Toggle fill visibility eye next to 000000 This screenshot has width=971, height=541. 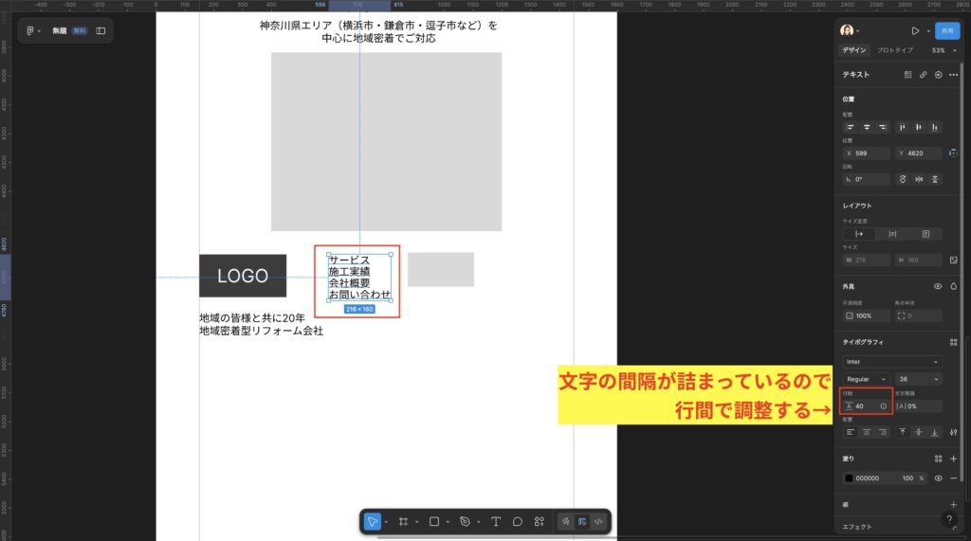938,478
